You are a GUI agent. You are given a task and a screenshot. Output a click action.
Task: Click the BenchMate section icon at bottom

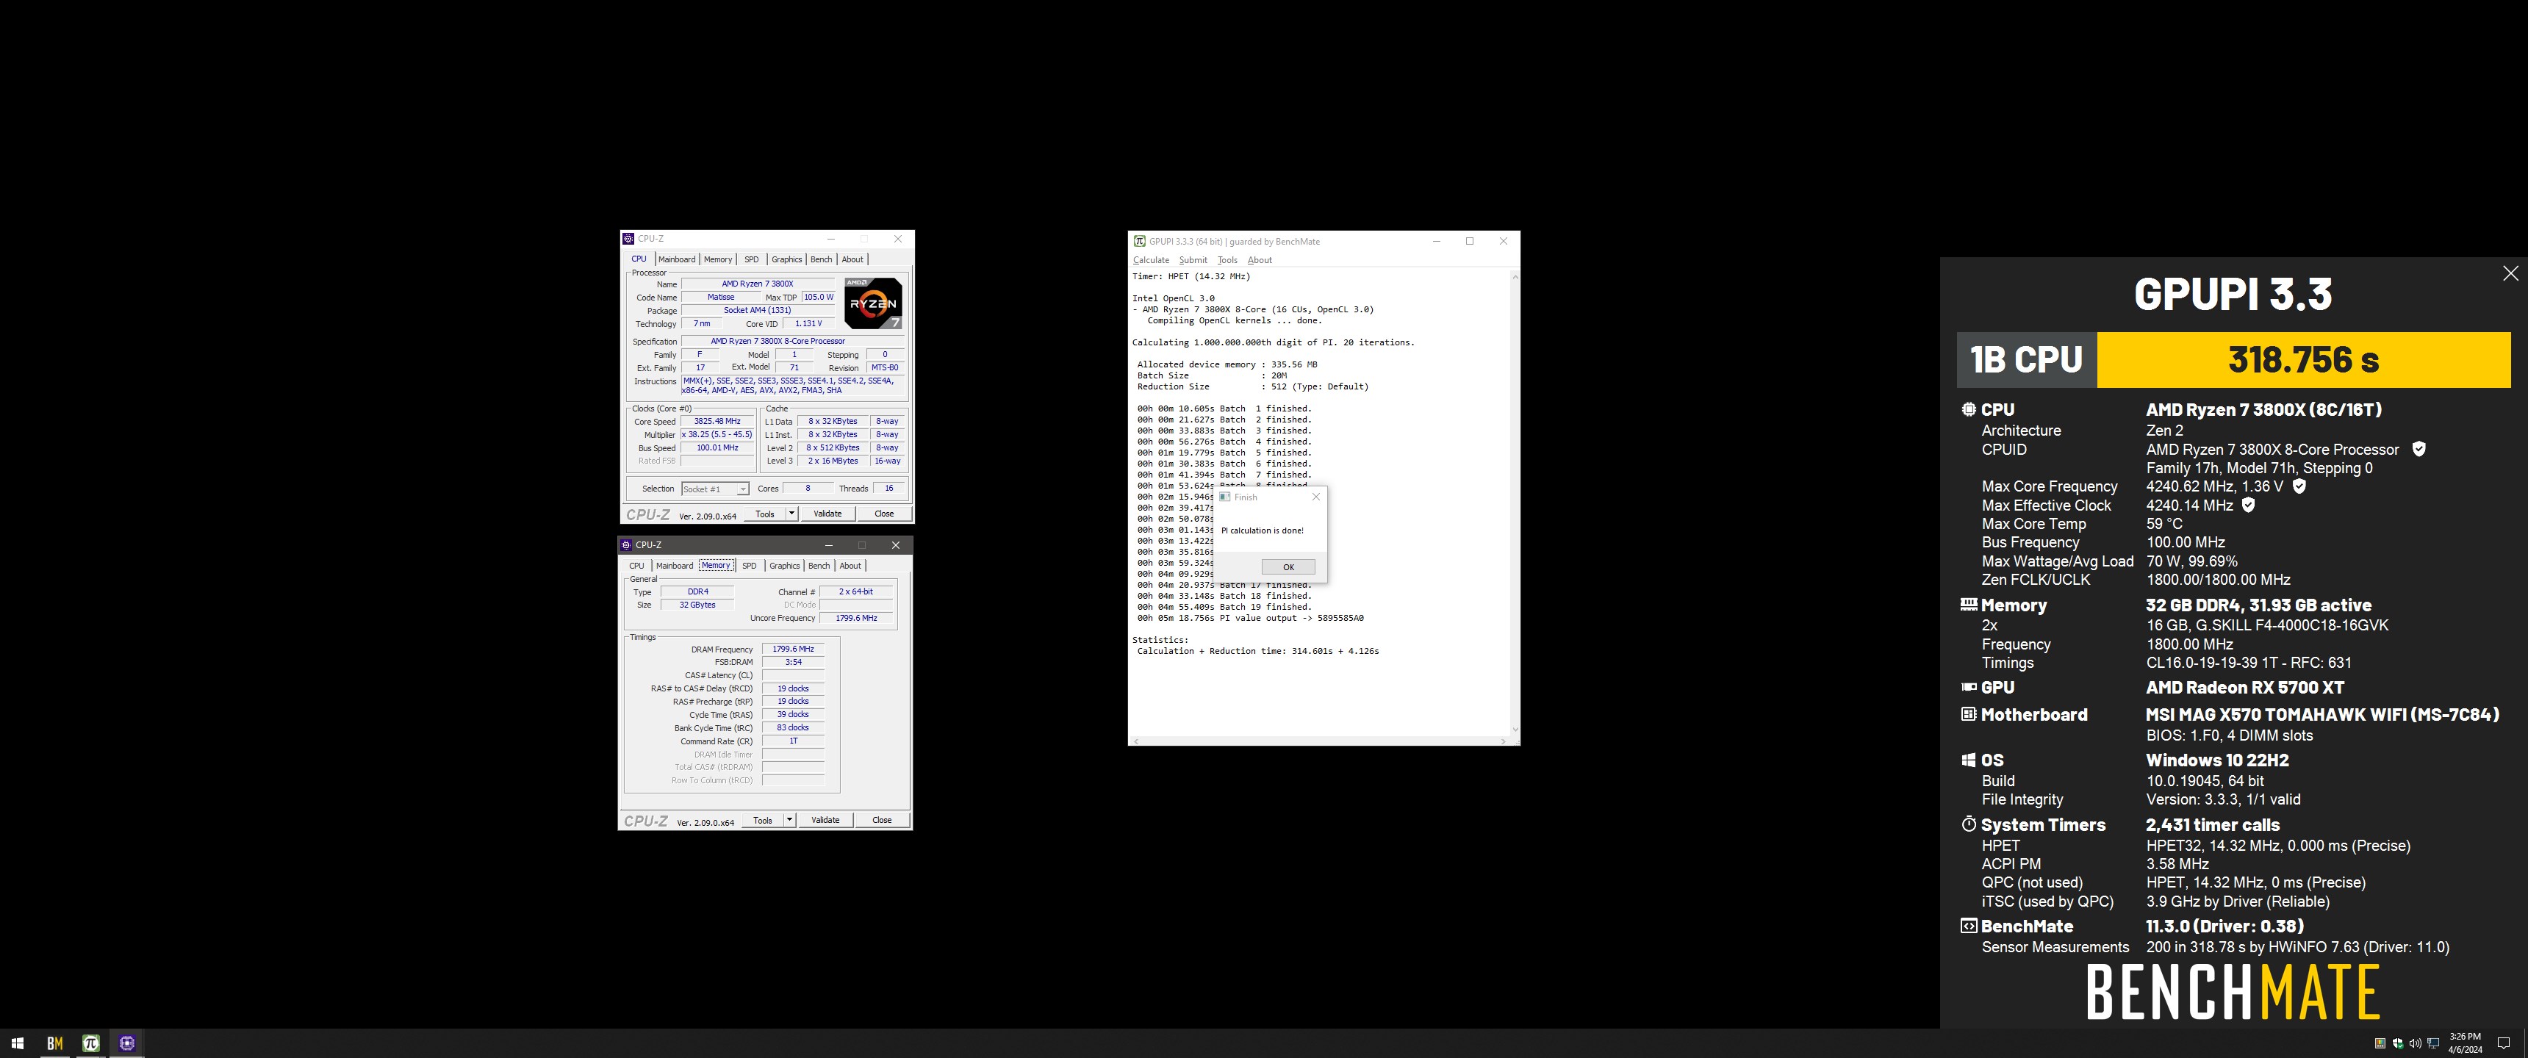[1969, 926]
